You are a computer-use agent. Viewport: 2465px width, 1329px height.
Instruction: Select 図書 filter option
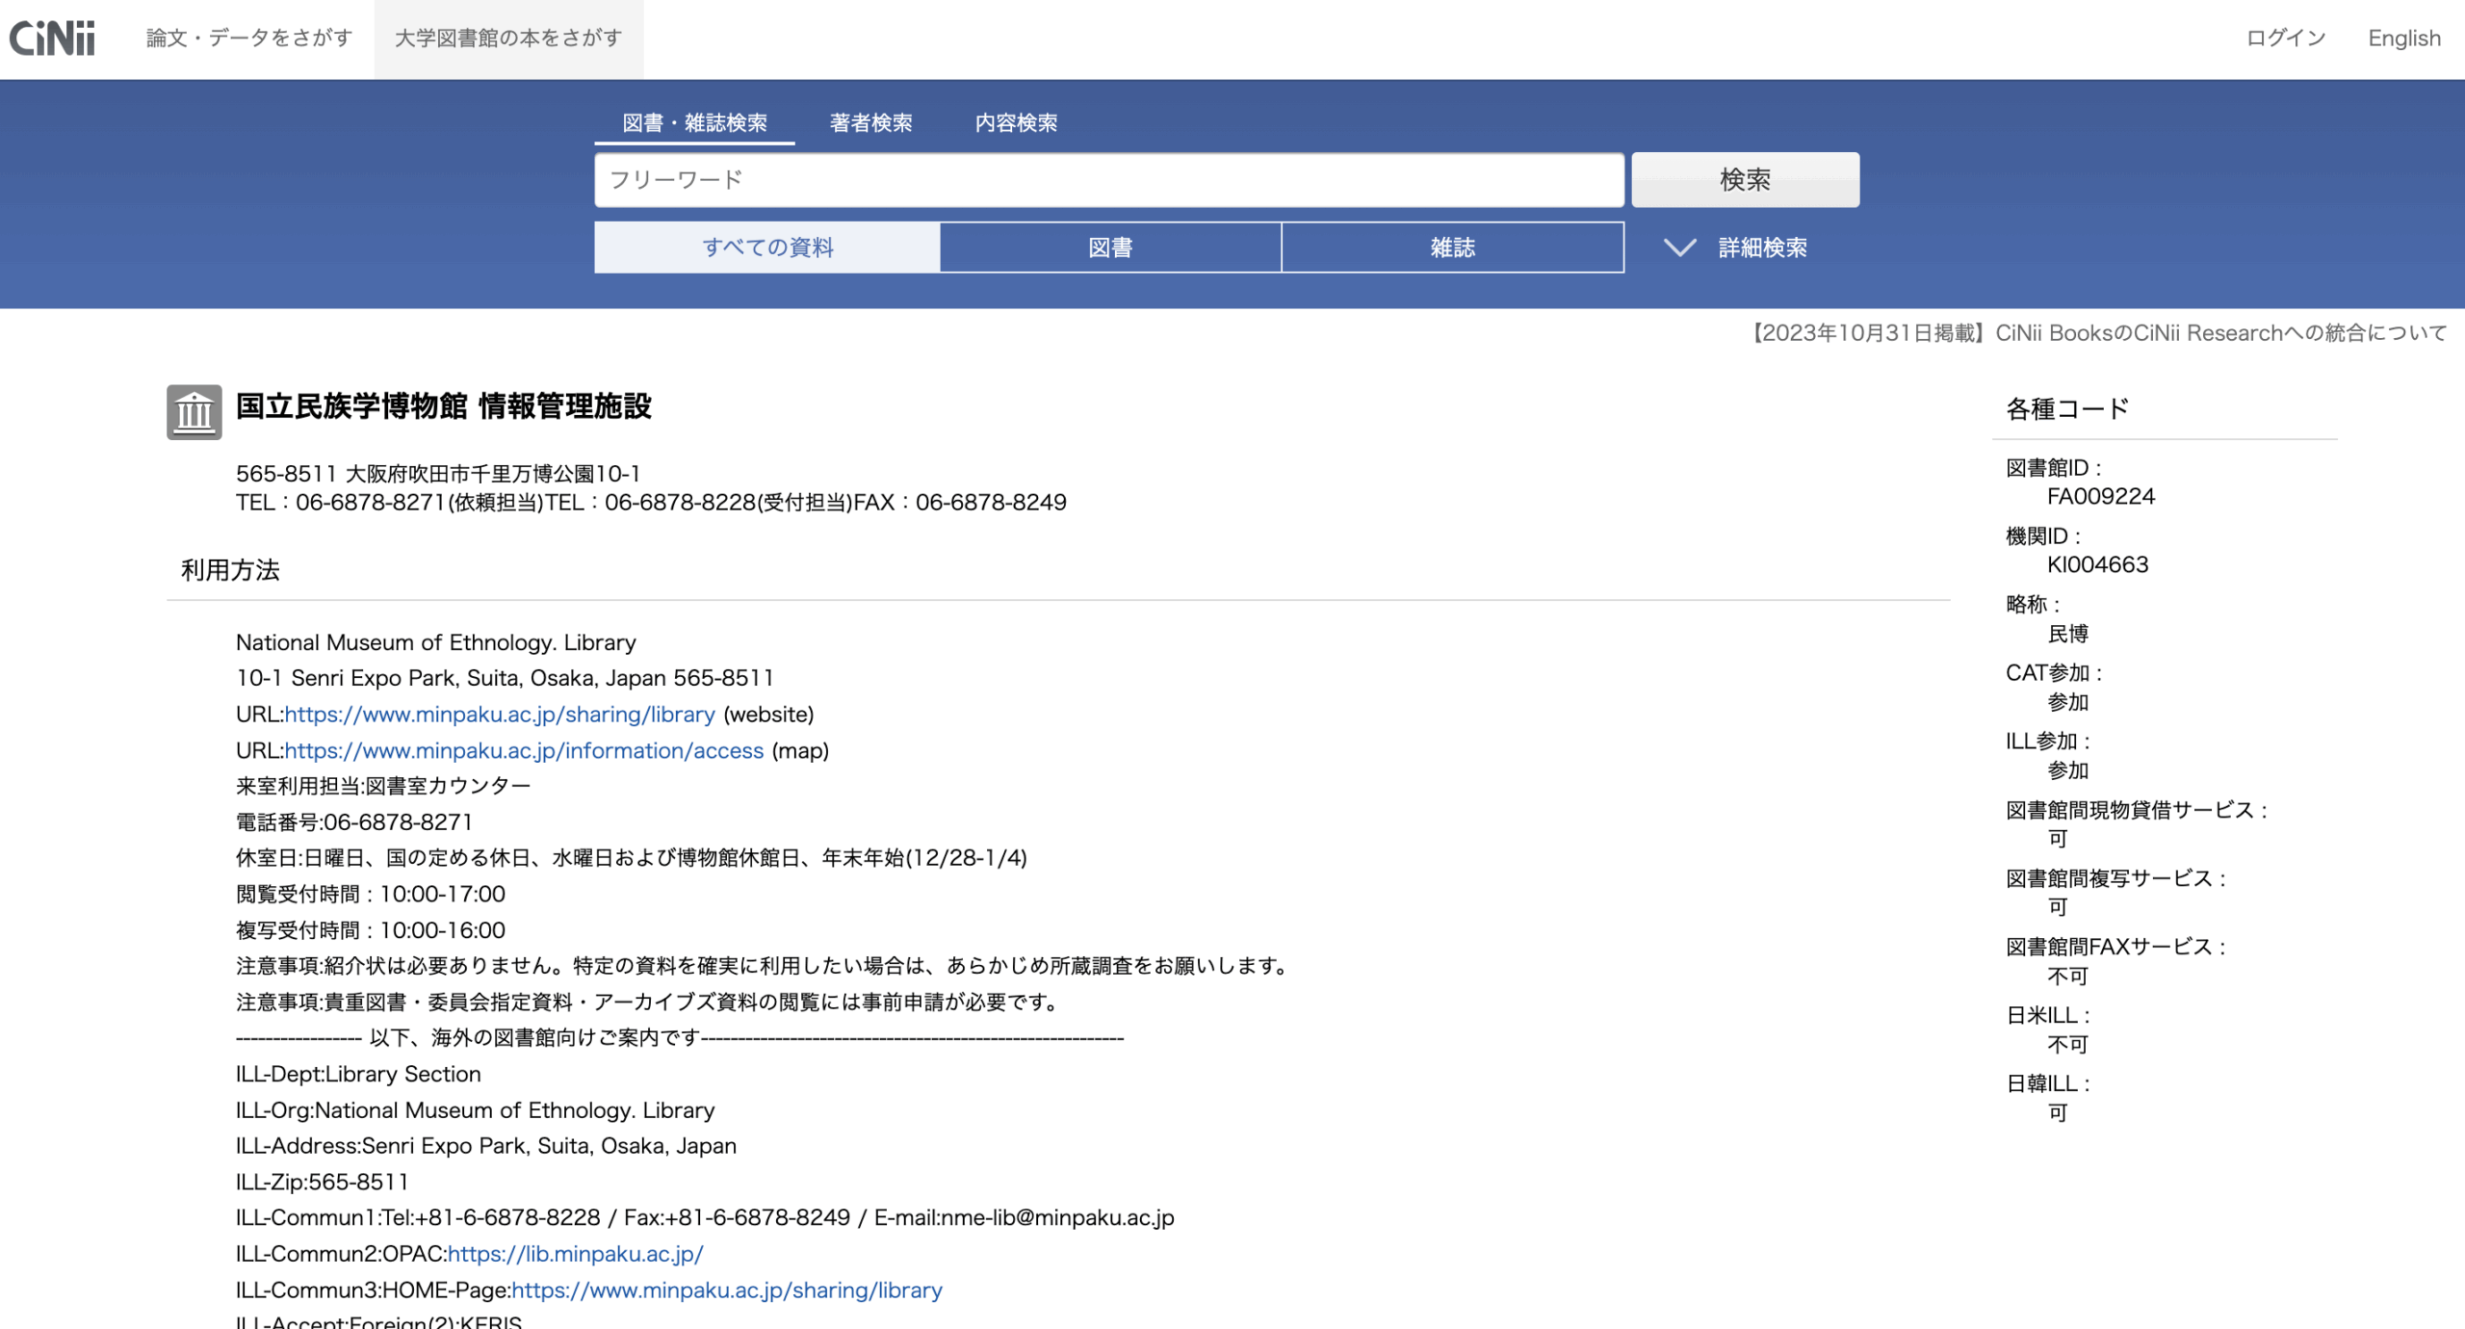tap(1110, 248)
